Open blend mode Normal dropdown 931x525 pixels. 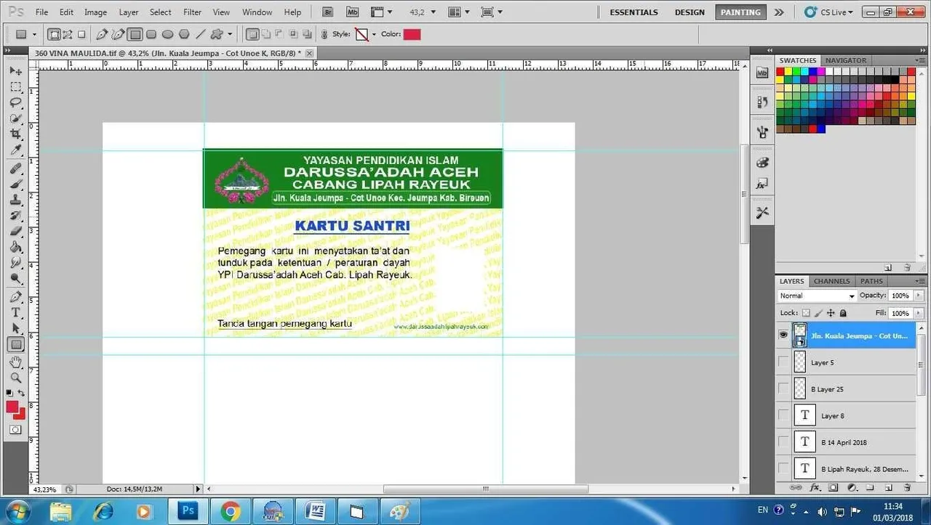[818, 296]
